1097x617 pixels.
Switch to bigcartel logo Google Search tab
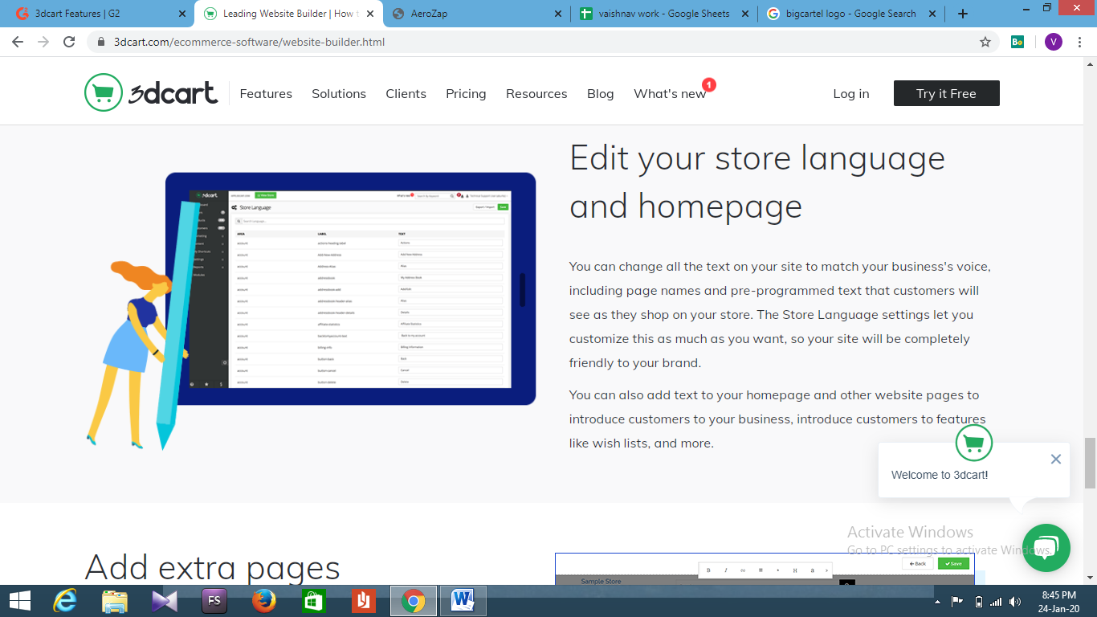[852, 14]
